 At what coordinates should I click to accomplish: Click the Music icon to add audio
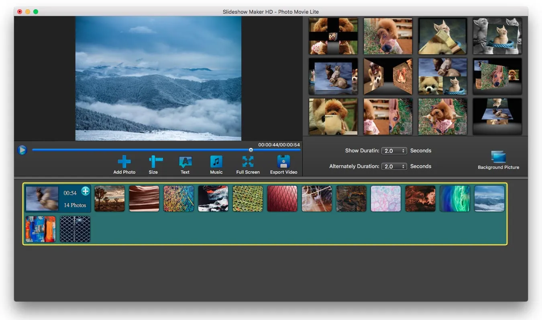[216, 161]
